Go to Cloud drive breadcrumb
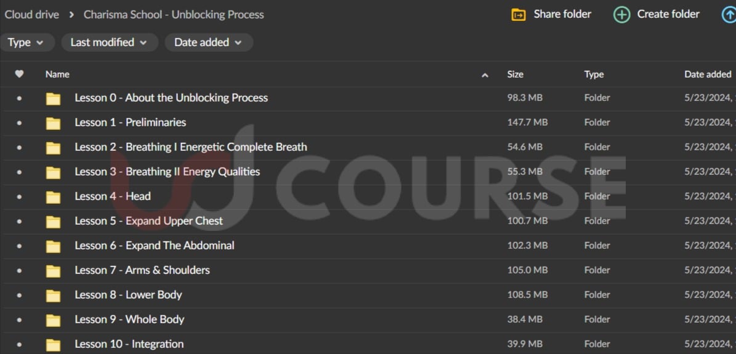 (32, 15)
